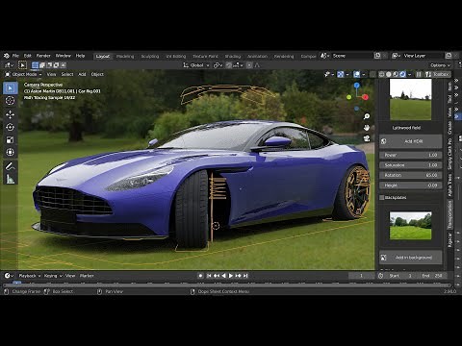The width and height of the screenshot is (462, 346).
Task: Open the Playback dropdown in timeline
Action: tap(30, 276)
